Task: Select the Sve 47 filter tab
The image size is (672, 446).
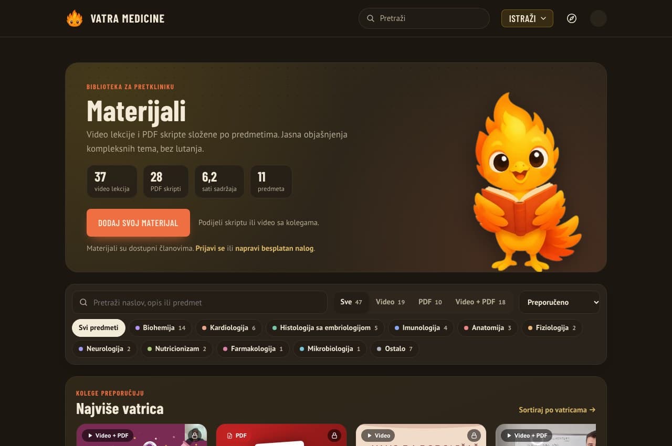Action: pos(351,302)
